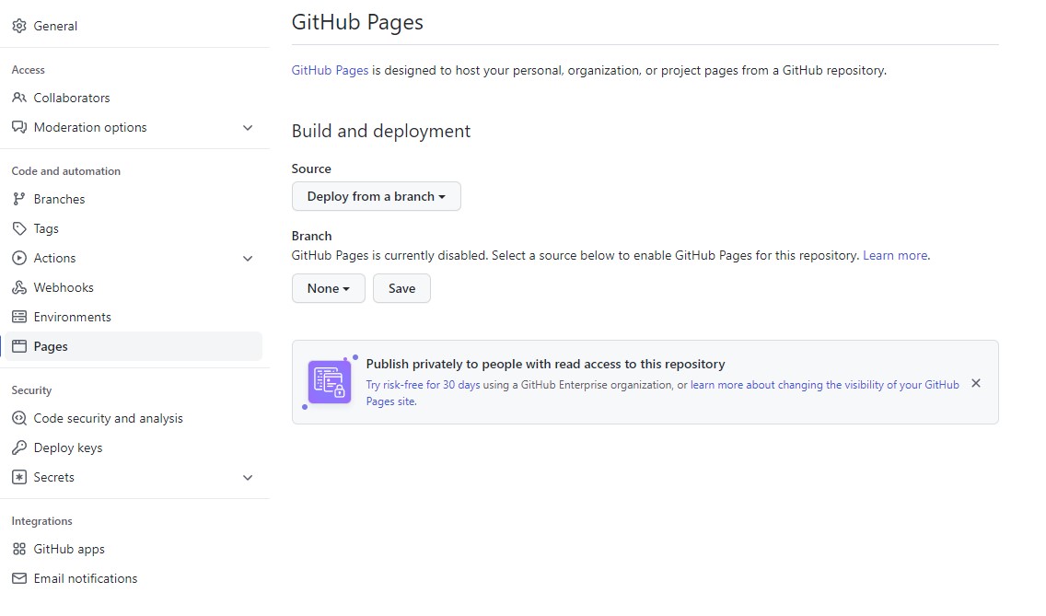Expand the Moderation options chevron

tap(248, 127)
